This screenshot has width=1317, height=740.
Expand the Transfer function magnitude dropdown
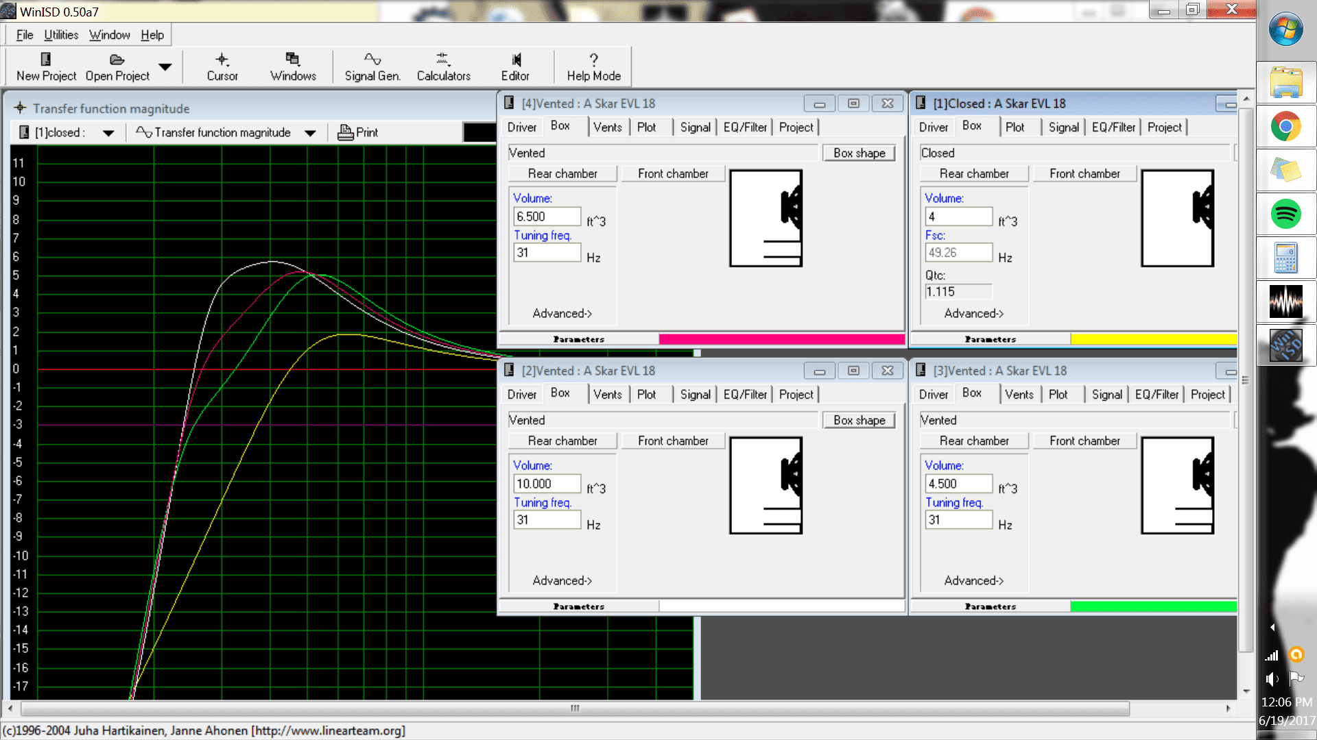click(310, 133)
